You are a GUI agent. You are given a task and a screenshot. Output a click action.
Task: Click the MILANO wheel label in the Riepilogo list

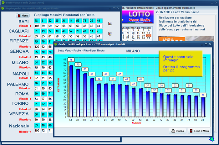[x=20, y=63]
